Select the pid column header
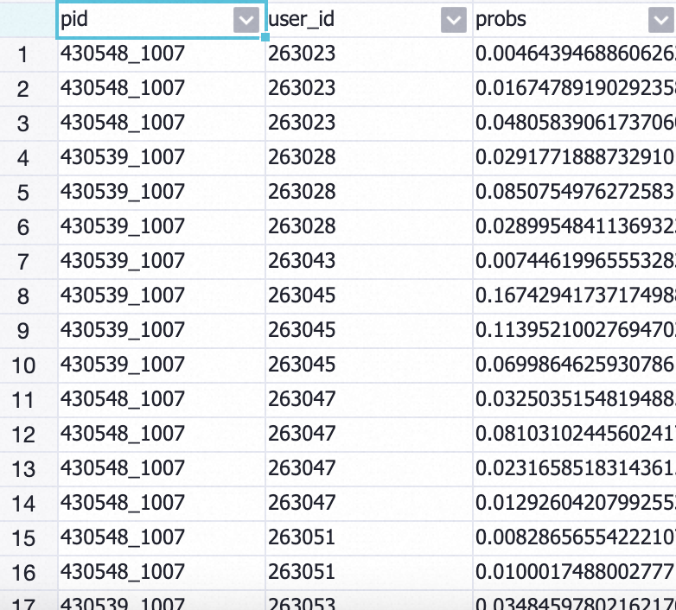This screenshot has width=676, height=610. pos(162,20)
